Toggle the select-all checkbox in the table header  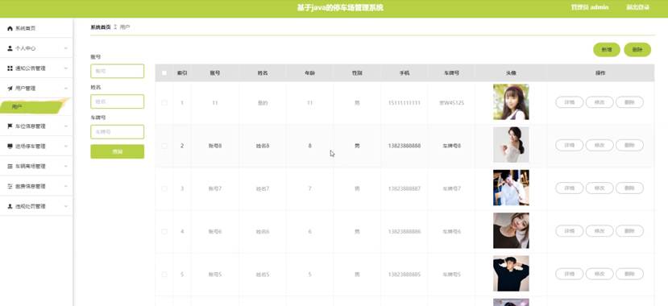(x=164, y=73)
